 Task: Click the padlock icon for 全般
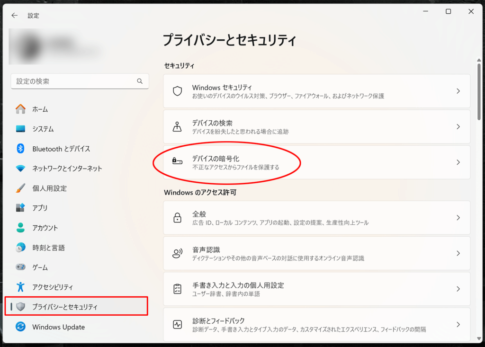pyautogui.click(x=177, y=218)
